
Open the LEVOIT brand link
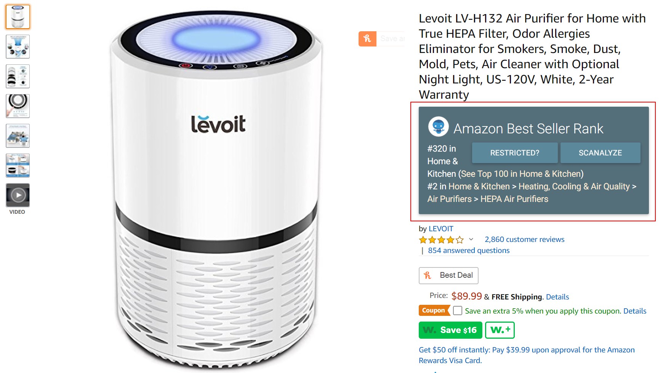[441, 229]
